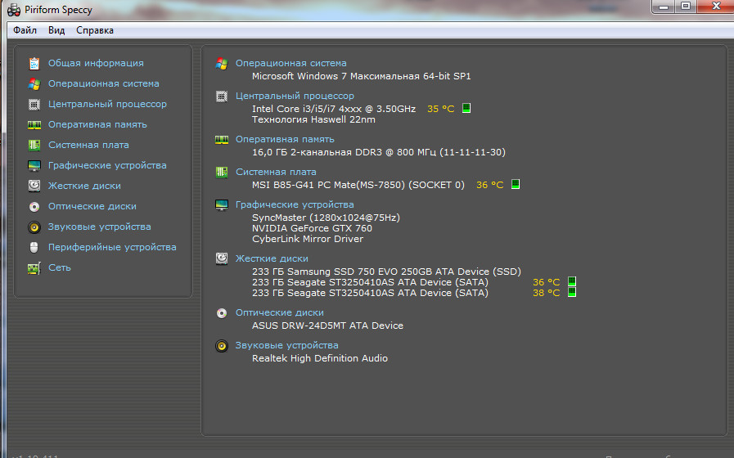This screenshot has height=458, width=734.
Task: Click the summary Windows flag icon
Action: click(x=222, y=64)
